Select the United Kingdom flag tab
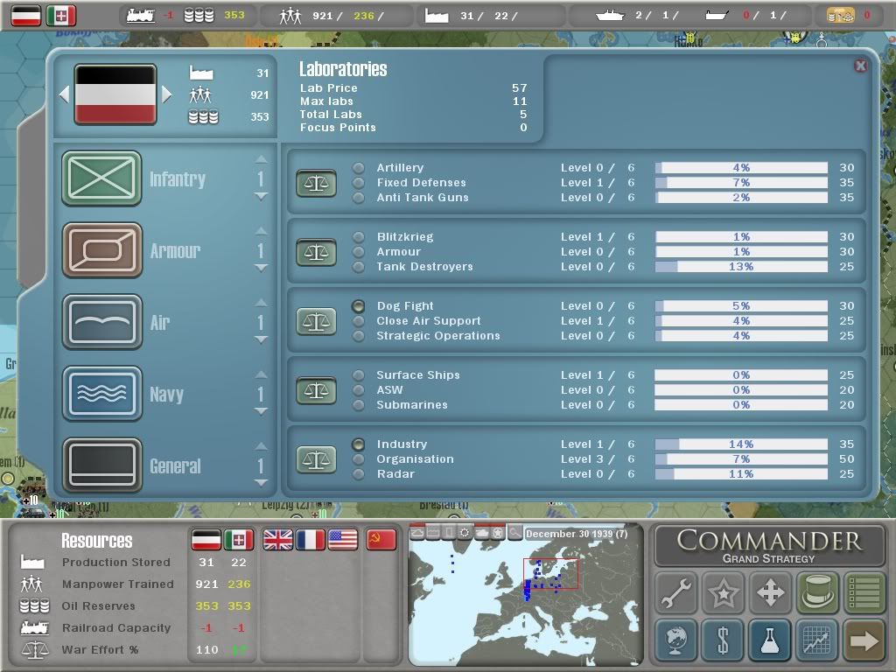896x672 pixels. 277,539
